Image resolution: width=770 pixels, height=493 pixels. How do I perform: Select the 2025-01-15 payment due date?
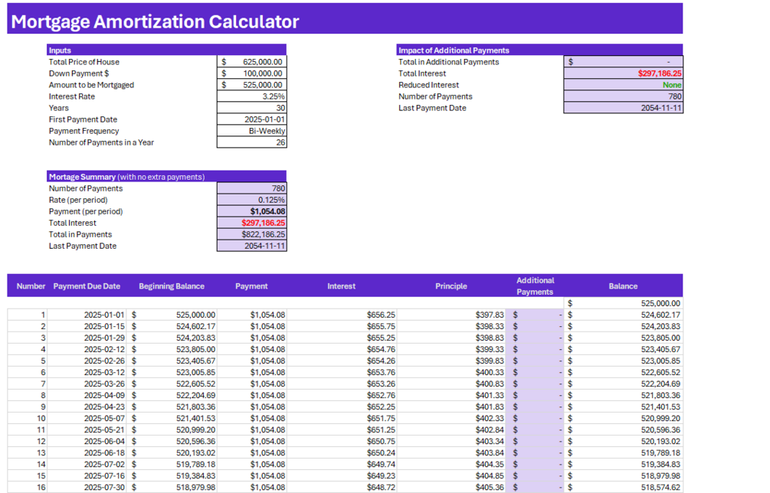[87, 326]
